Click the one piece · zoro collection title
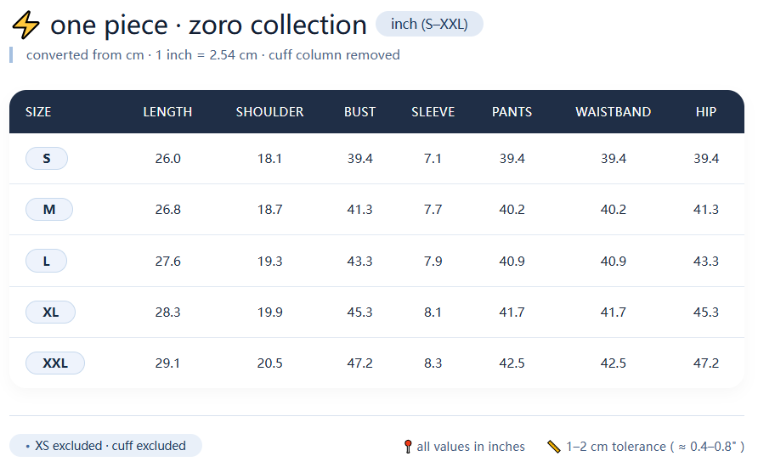The image size is (758, 473). pos(208,25)
